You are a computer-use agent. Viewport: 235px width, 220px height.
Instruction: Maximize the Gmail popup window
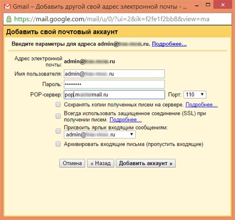[208, 5]
